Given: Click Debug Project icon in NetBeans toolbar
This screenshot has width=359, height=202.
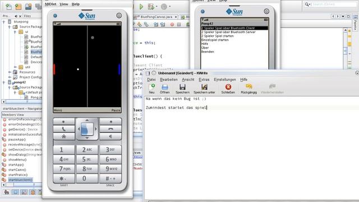Looking at the screenshot, I should [151, 7].
